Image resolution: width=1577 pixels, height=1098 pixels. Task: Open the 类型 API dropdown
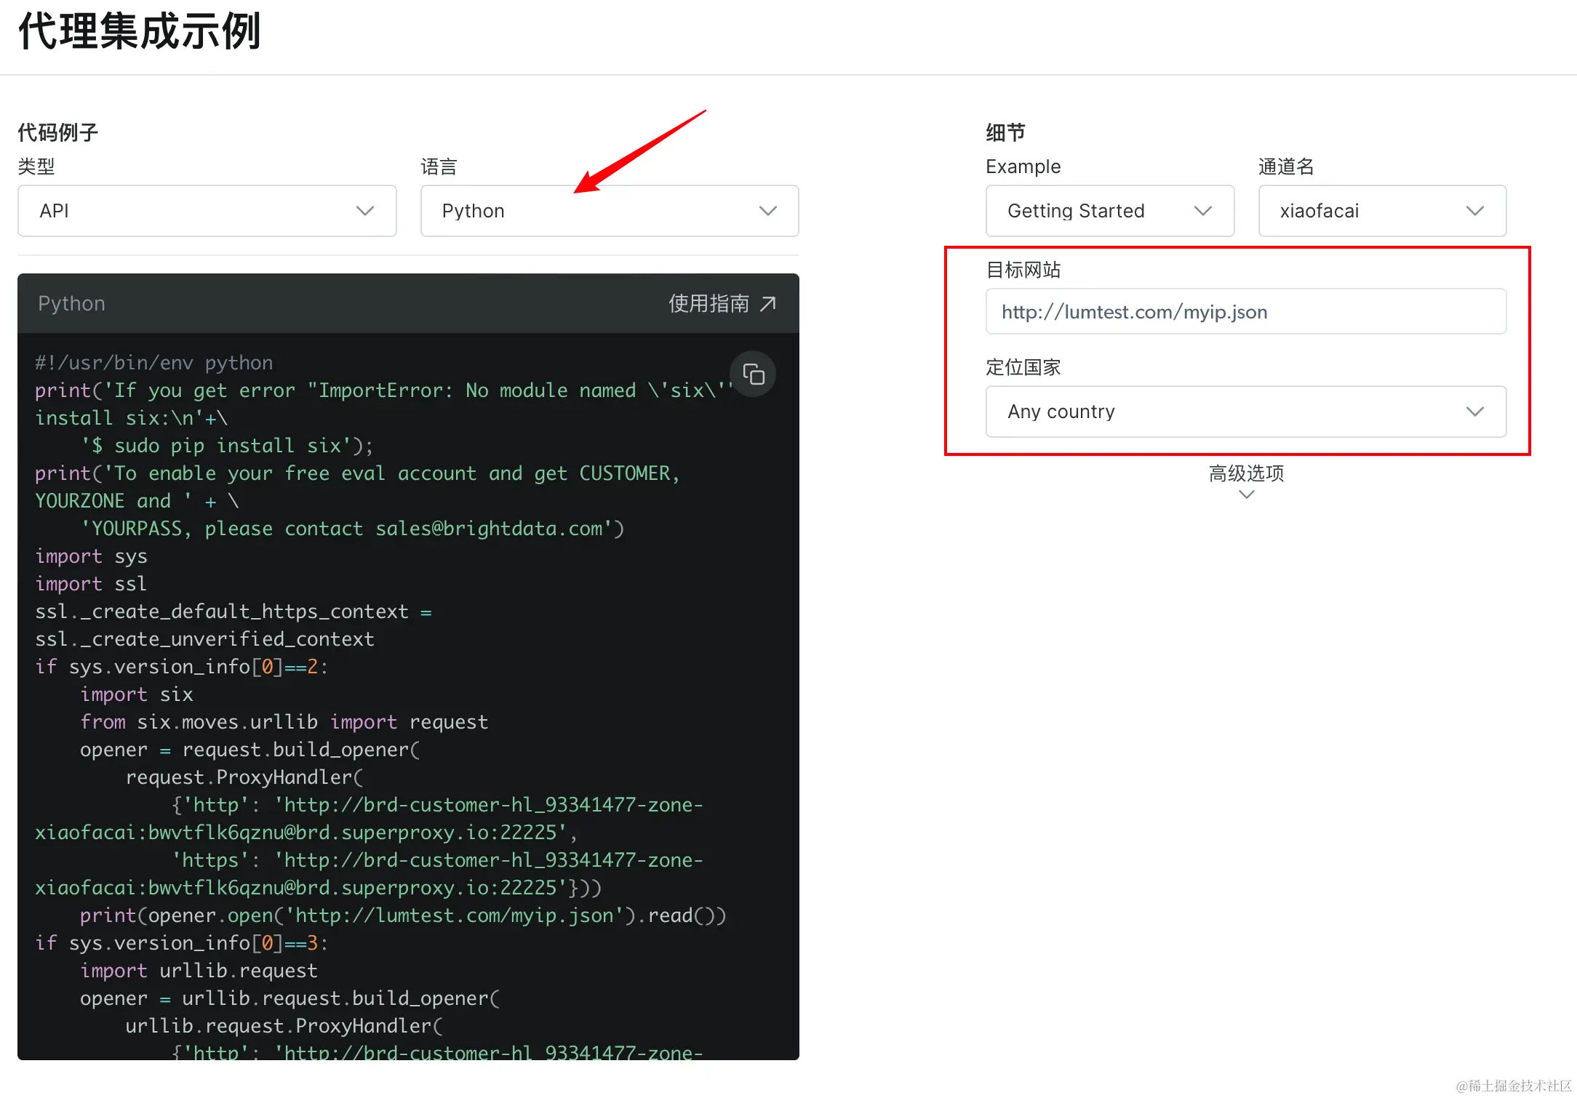click(x=207, y=211)
